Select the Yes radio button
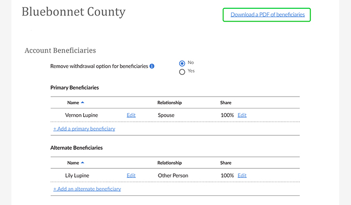The height and width of the screenshot is (205, 351). click(x=182, y=72)
